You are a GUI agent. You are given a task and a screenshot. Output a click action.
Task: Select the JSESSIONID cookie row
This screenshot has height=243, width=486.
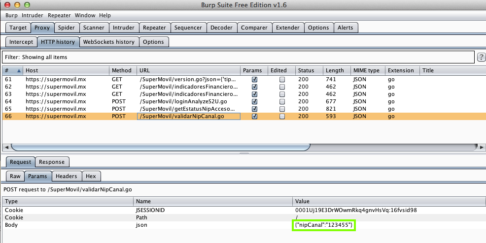coord(148,210)
